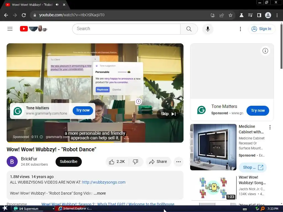The image size is (283, 212).
Task: Sign in to YouTube
Action: 262,29
